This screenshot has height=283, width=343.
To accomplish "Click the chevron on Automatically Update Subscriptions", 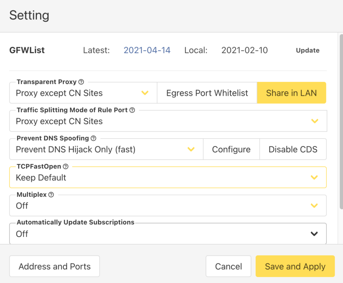I will [x=315, y=233].
